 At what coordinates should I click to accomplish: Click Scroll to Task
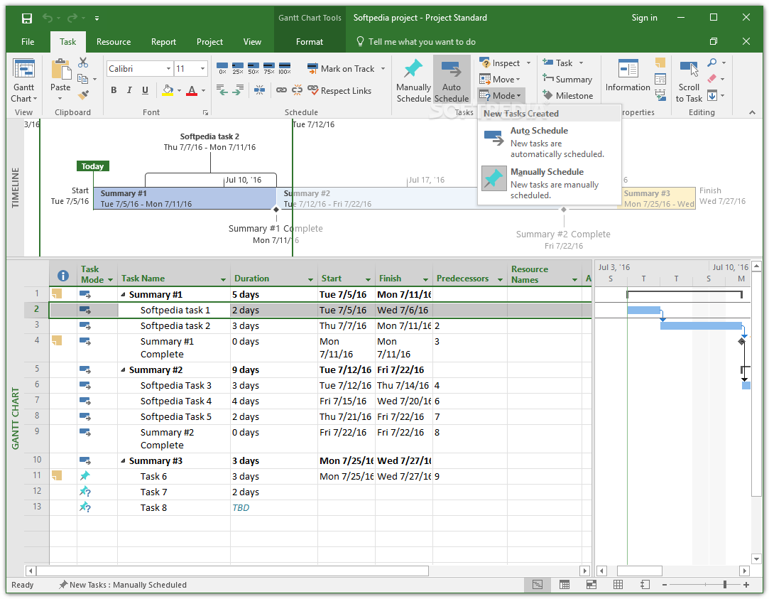coord(689,81)
